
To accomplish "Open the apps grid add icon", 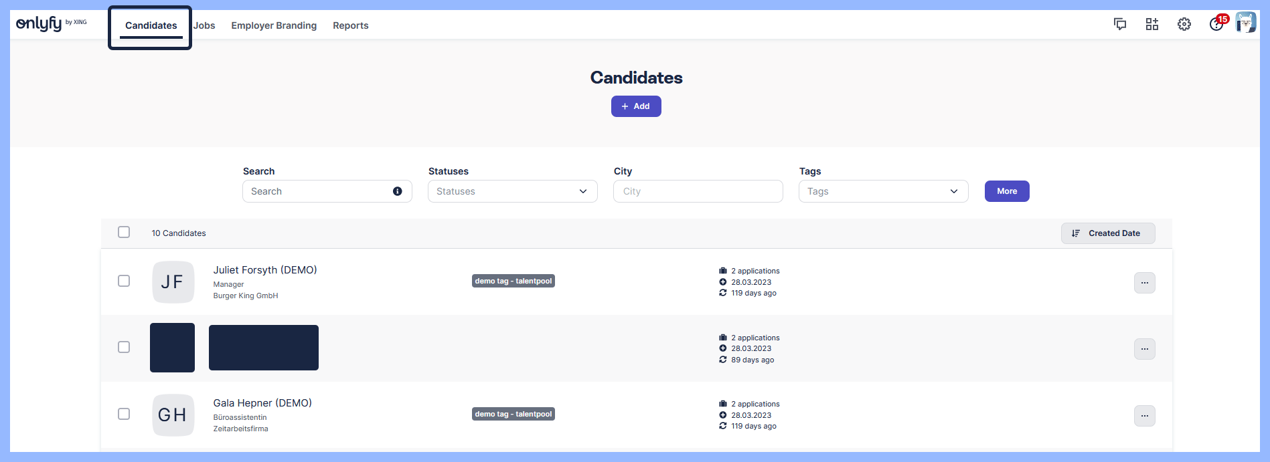I will click(x=1152, y=25).
